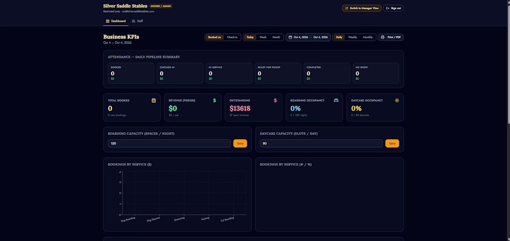Click the Silver Saddle Stables title
The image size is (510, 241).
[x=125, y=6]
